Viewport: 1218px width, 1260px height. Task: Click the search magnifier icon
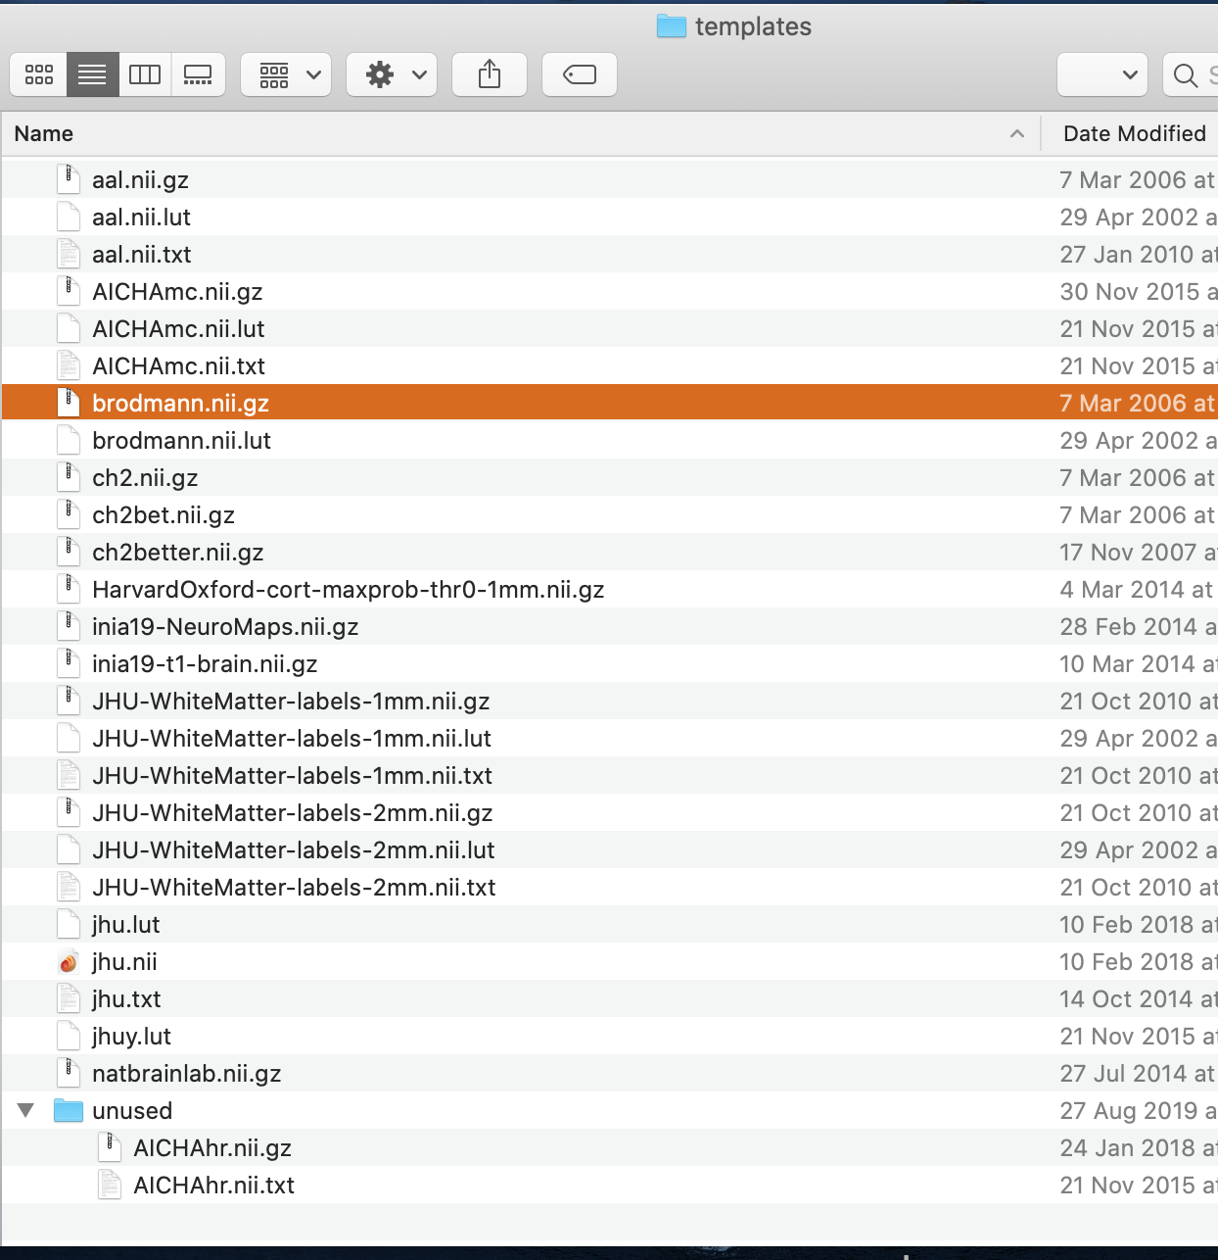click(1185, 75)
